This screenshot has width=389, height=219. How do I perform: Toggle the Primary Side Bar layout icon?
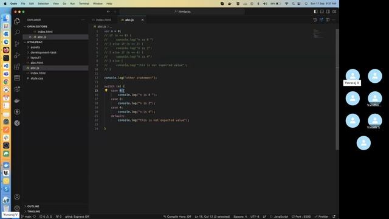coord(315,12)
